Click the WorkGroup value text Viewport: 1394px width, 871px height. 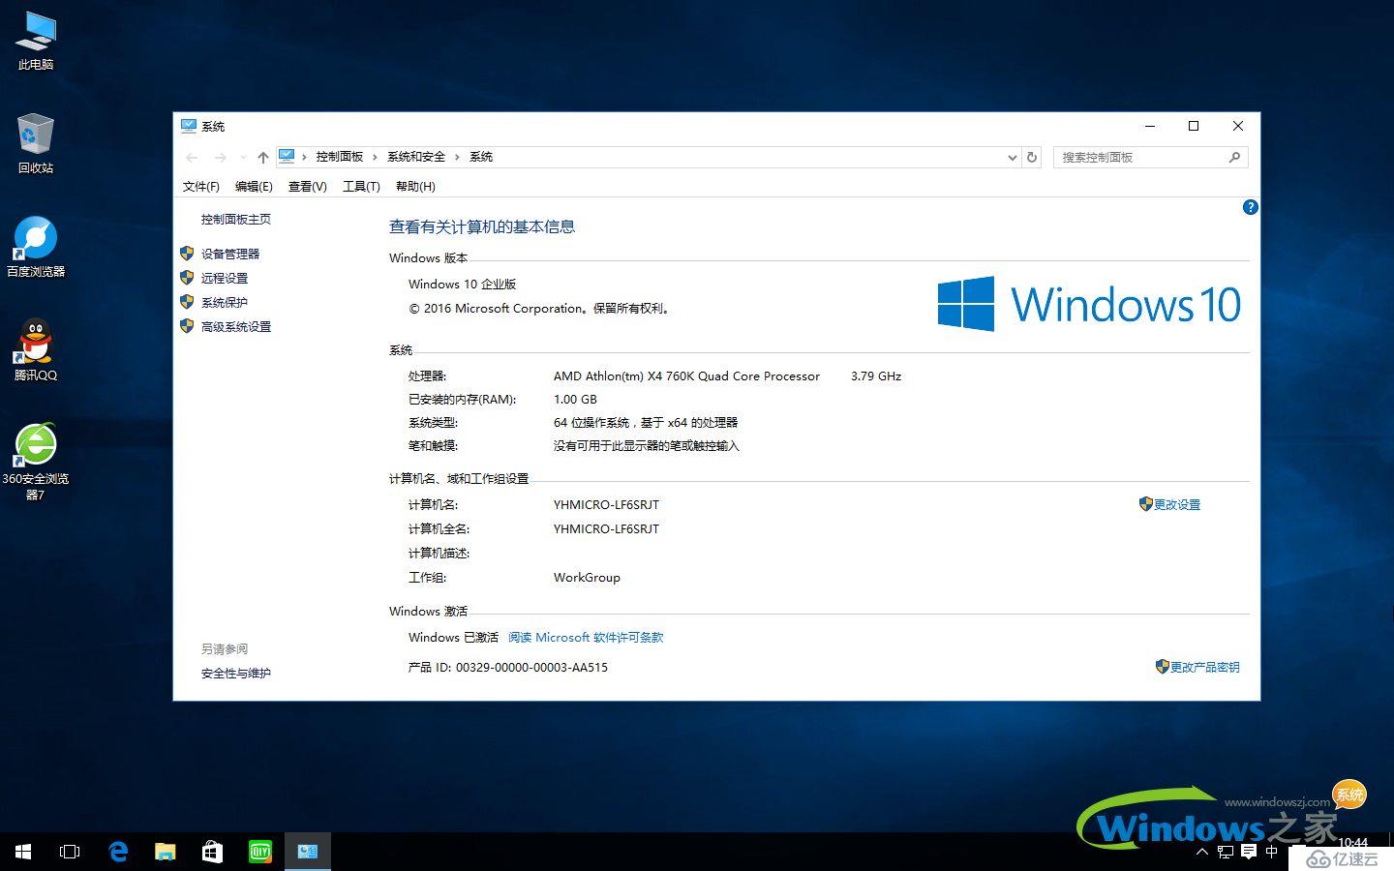point(587,577)
